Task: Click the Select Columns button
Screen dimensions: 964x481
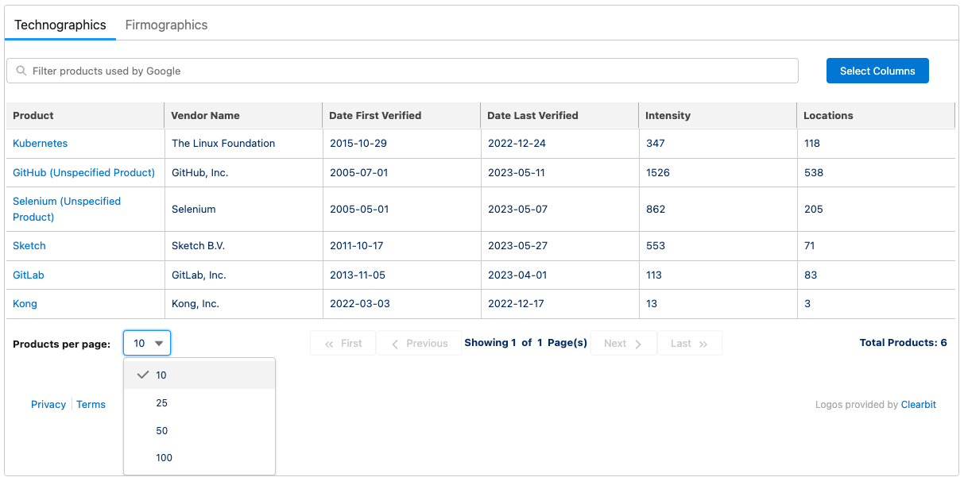Action: (877, 71)
